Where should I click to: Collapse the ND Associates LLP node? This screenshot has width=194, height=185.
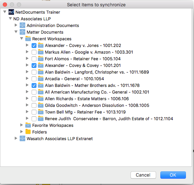(x=11, y=19)
